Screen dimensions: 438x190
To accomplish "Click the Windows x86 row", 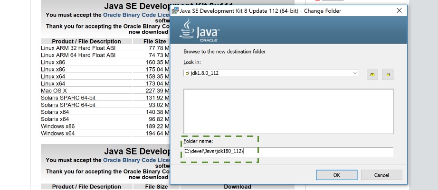I will click(x=105, y=126).
